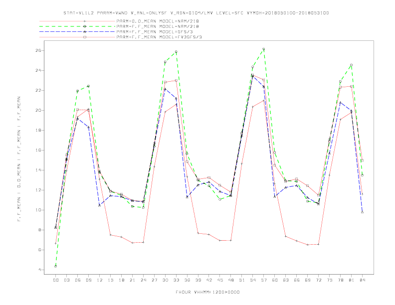Click x-axis tick label 48
The width and height of the screenshot is (395, 305).
point(231,280)
